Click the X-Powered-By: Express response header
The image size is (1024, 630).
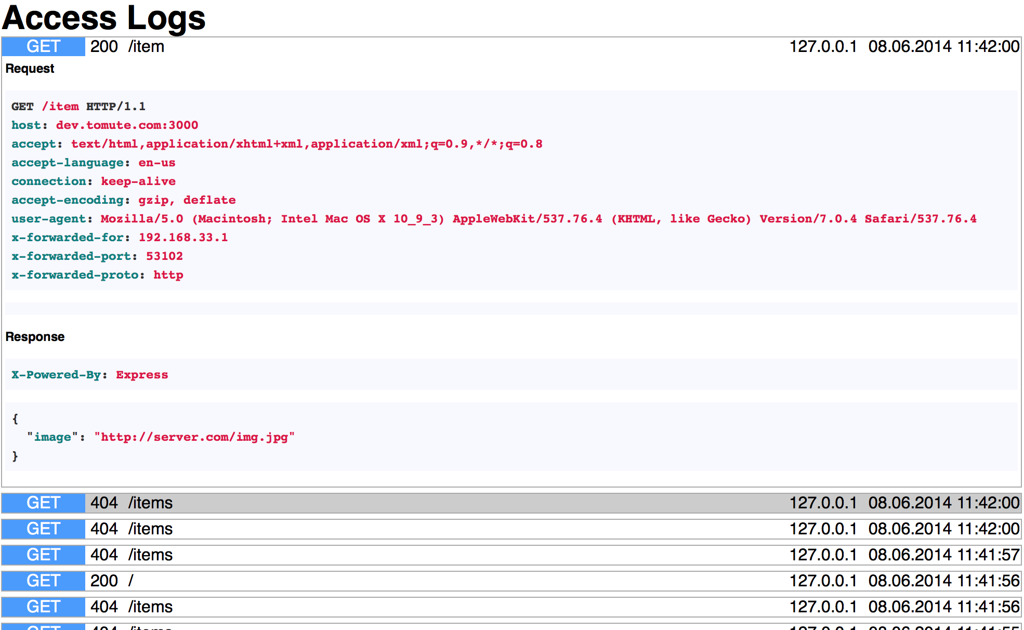click(x=90, y=375)
